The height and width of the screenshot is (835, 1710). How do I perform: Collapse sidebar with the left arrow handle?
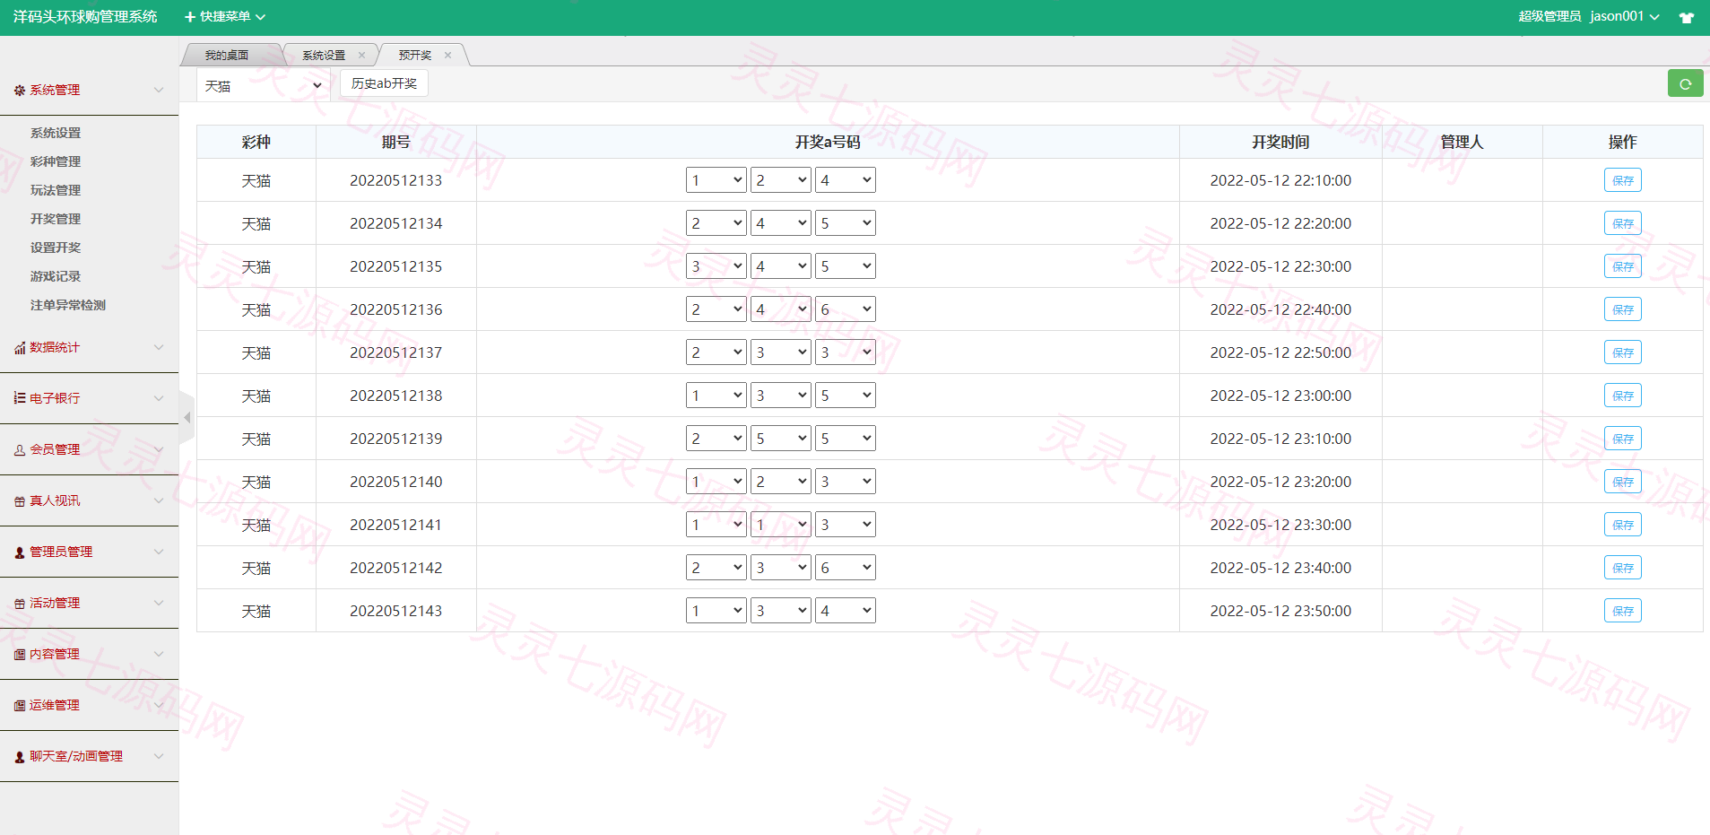click(187, 418)
